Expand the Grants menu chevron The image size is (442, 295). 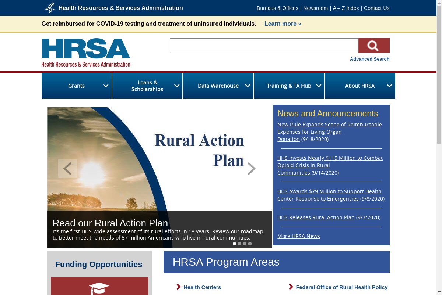tap(106, 86)
